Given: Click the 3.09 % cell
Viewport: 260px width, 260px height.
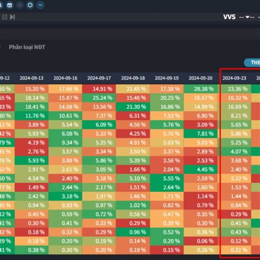Looking at the screenshot, I should point(201,125).
